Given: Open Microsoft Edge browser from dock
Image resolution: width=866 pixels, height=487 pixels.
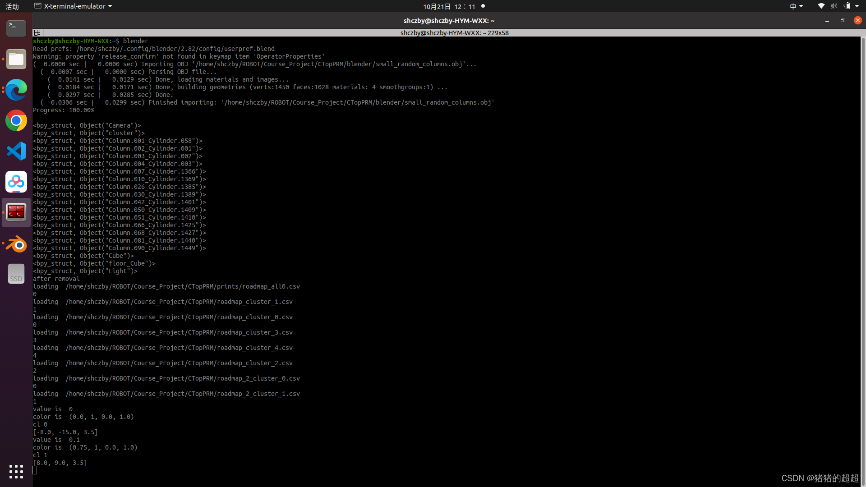Looking at the screenshot, I should pos(16,90).
